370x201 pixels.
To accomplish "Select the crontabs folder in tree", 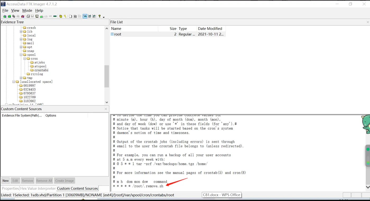I will (41, 70).
